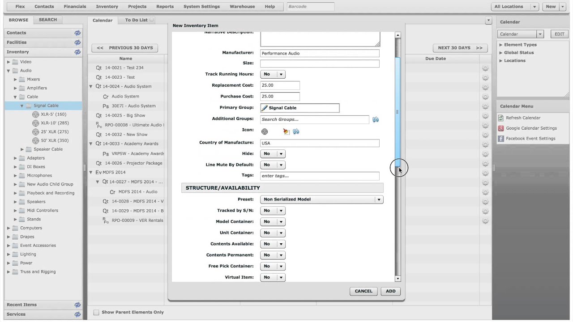Click the XLR connector icon in Icon row
573x322 pixels.
[265, 131]
